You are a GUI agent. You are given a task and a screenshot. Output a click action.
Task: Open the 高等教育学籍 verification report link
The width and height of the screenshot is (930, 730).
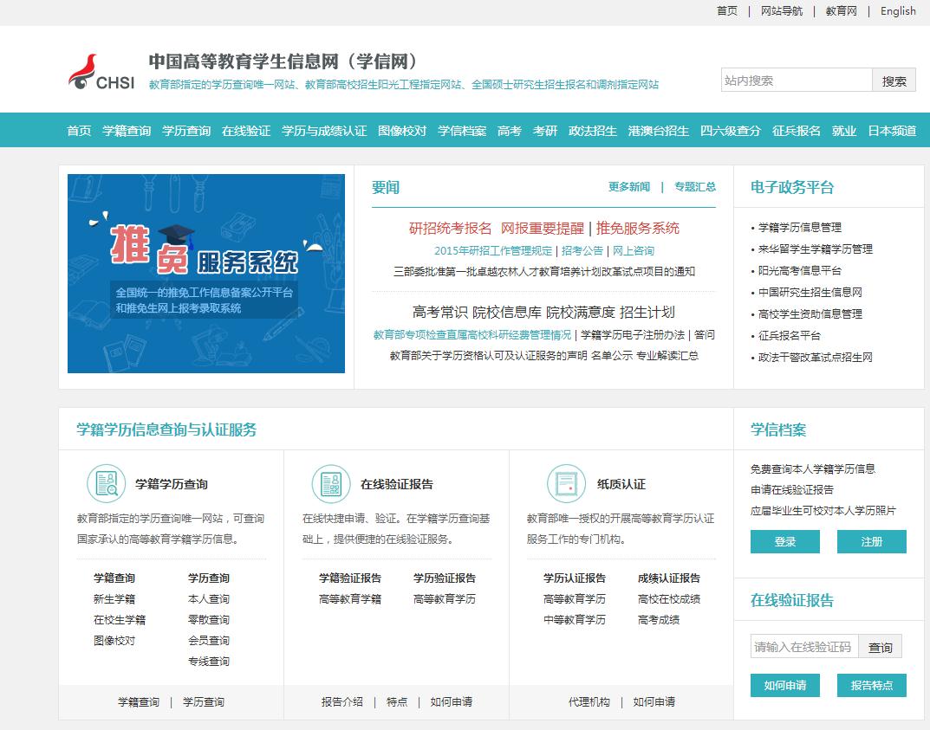click(x=350, y=599)
